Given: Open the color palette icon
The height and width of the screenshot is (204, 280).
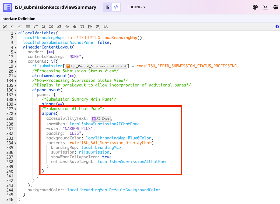Looking at the screenshot, I should coord(255,7).
